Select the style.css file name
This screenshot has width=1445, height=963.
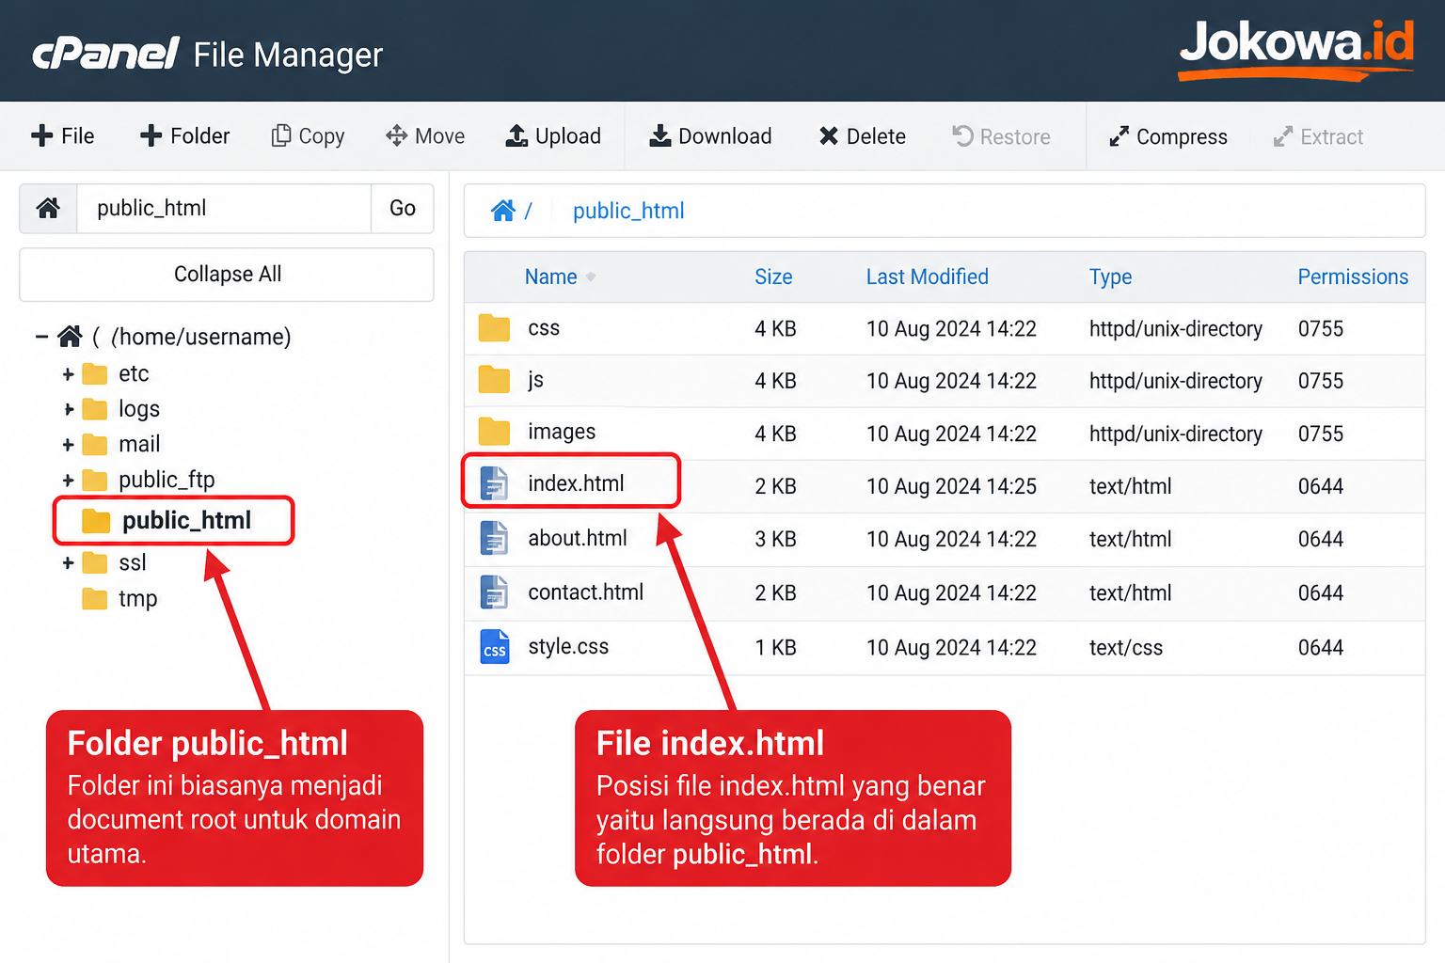coord(568,647)
